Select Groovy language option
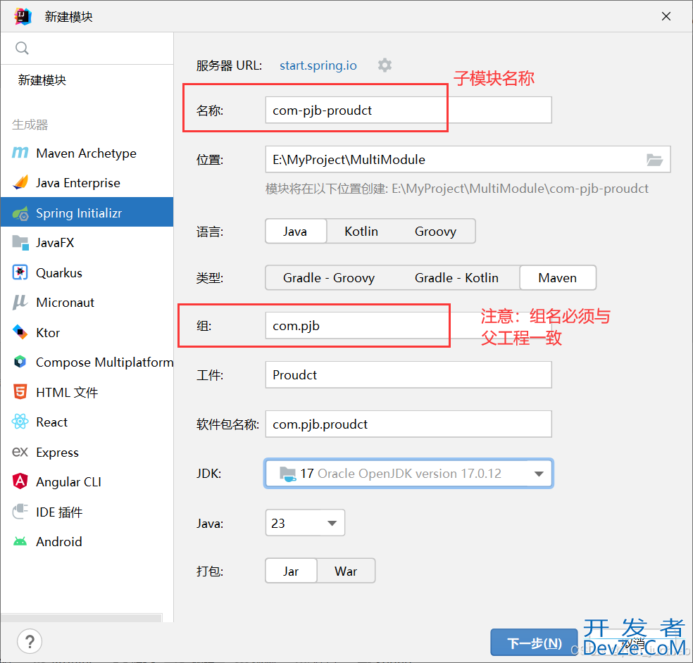 436,231
